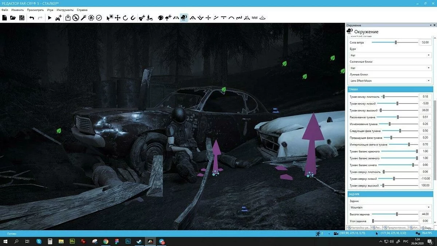Open the Солнечные блики dropdown
437x246 pixels.
pos(390,68)
